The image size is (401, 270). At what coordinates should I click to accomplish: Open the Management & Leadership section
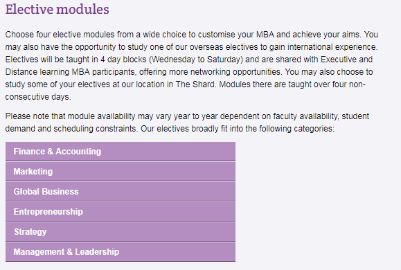[121, 252]
